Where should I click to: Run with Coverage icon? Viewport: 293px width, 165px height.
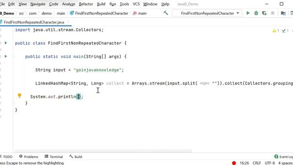pyautogui.click(x=264, y=13)
